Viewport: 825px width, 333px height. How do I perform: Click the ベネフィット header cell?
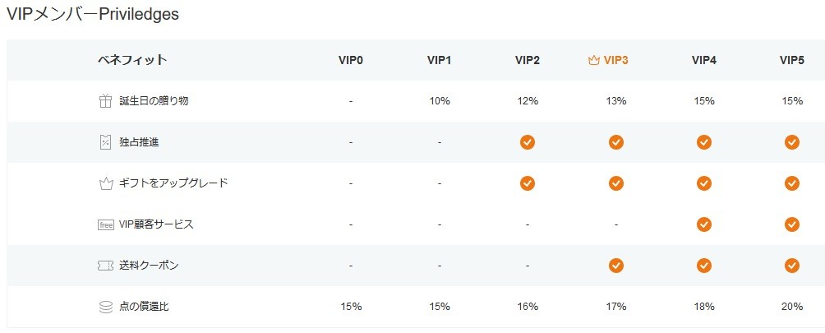coord(132,60)
